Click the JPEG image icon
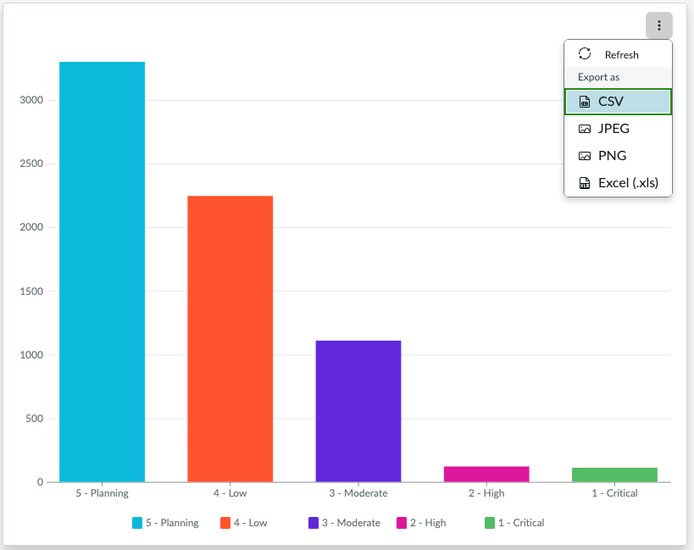This screenshot has width=694, height=550. pos(584,129)
